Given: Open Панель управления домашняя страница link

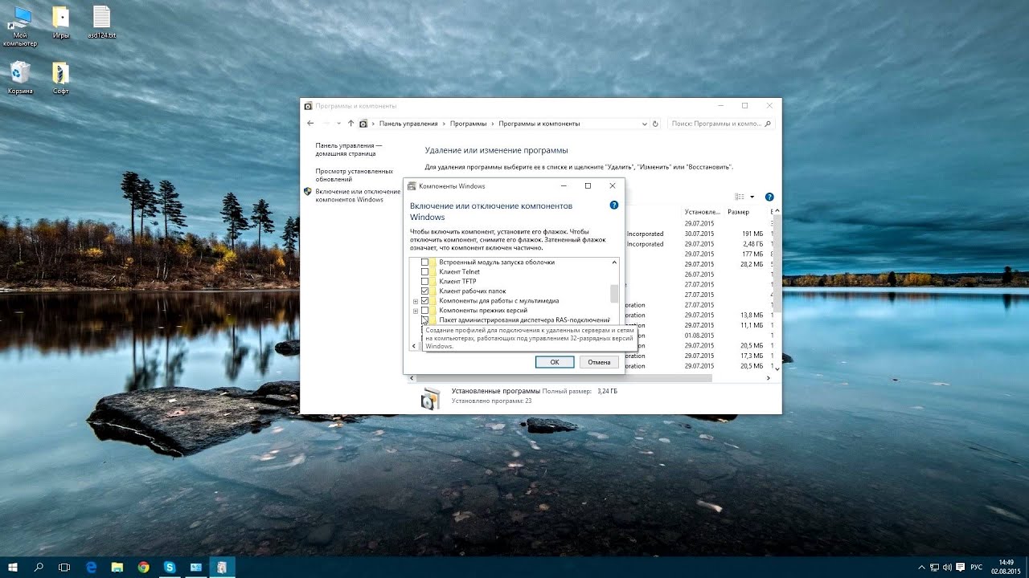Looking at the screenshot, I should coord(349,149).
